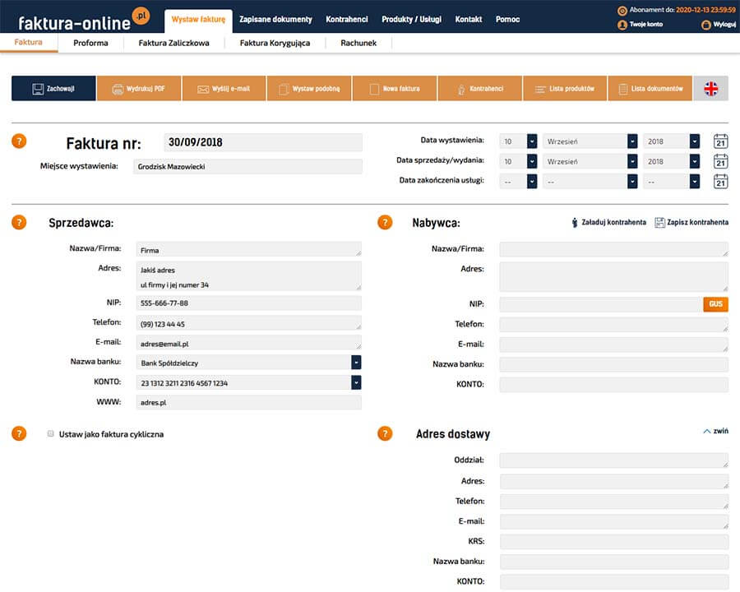Image resolution: width=740 pixels, height=592 pixels.
Task: Click help icon beside Sprzedawca
Action: pyautogui.click(x=19, y=222)
